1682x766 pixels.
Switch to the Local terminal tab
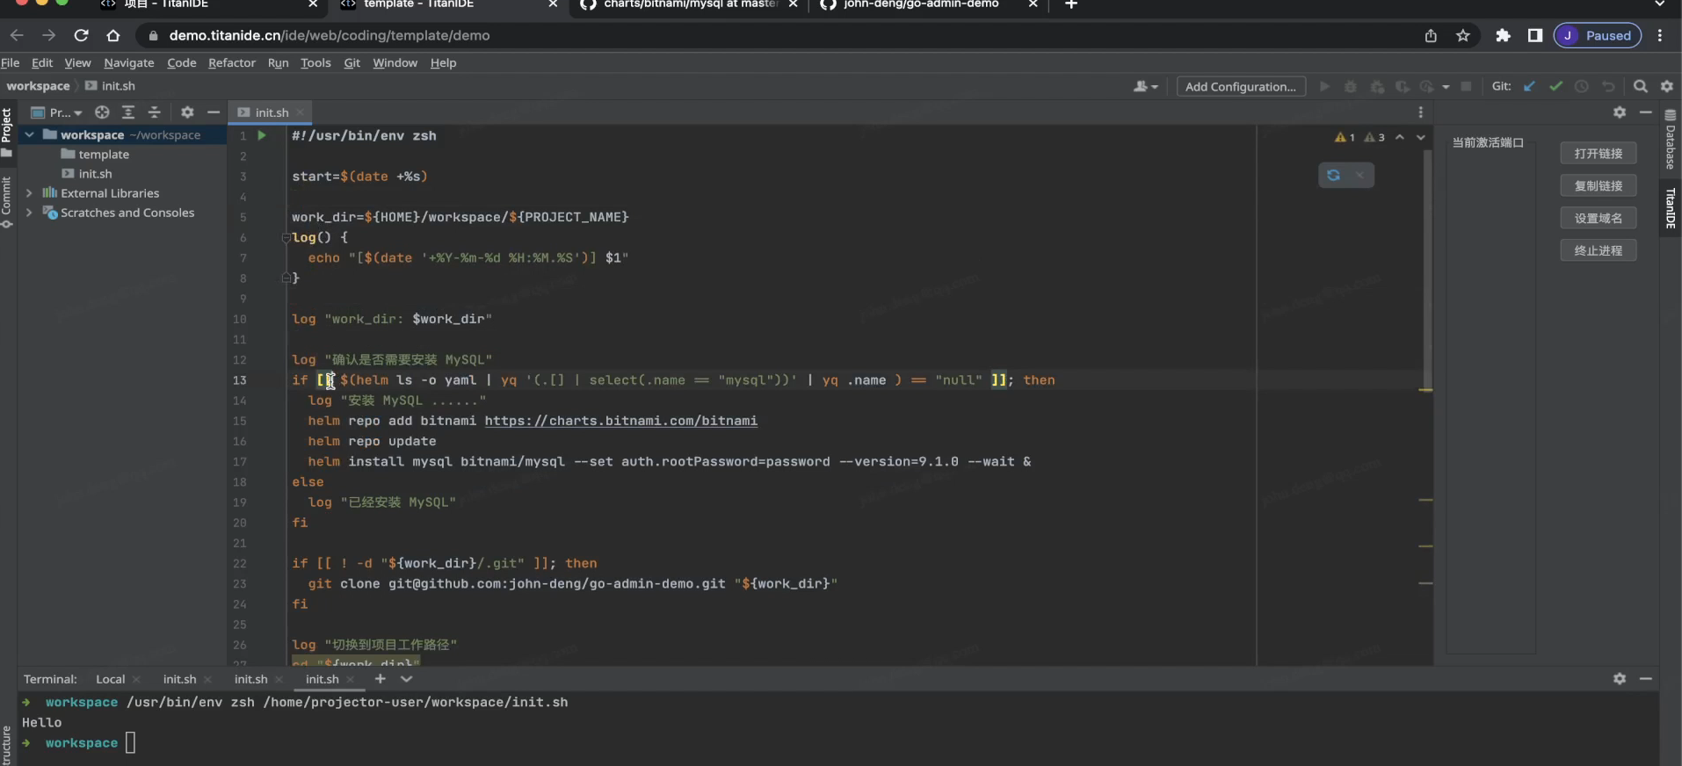pyautogui.click(x=110, y=679)
